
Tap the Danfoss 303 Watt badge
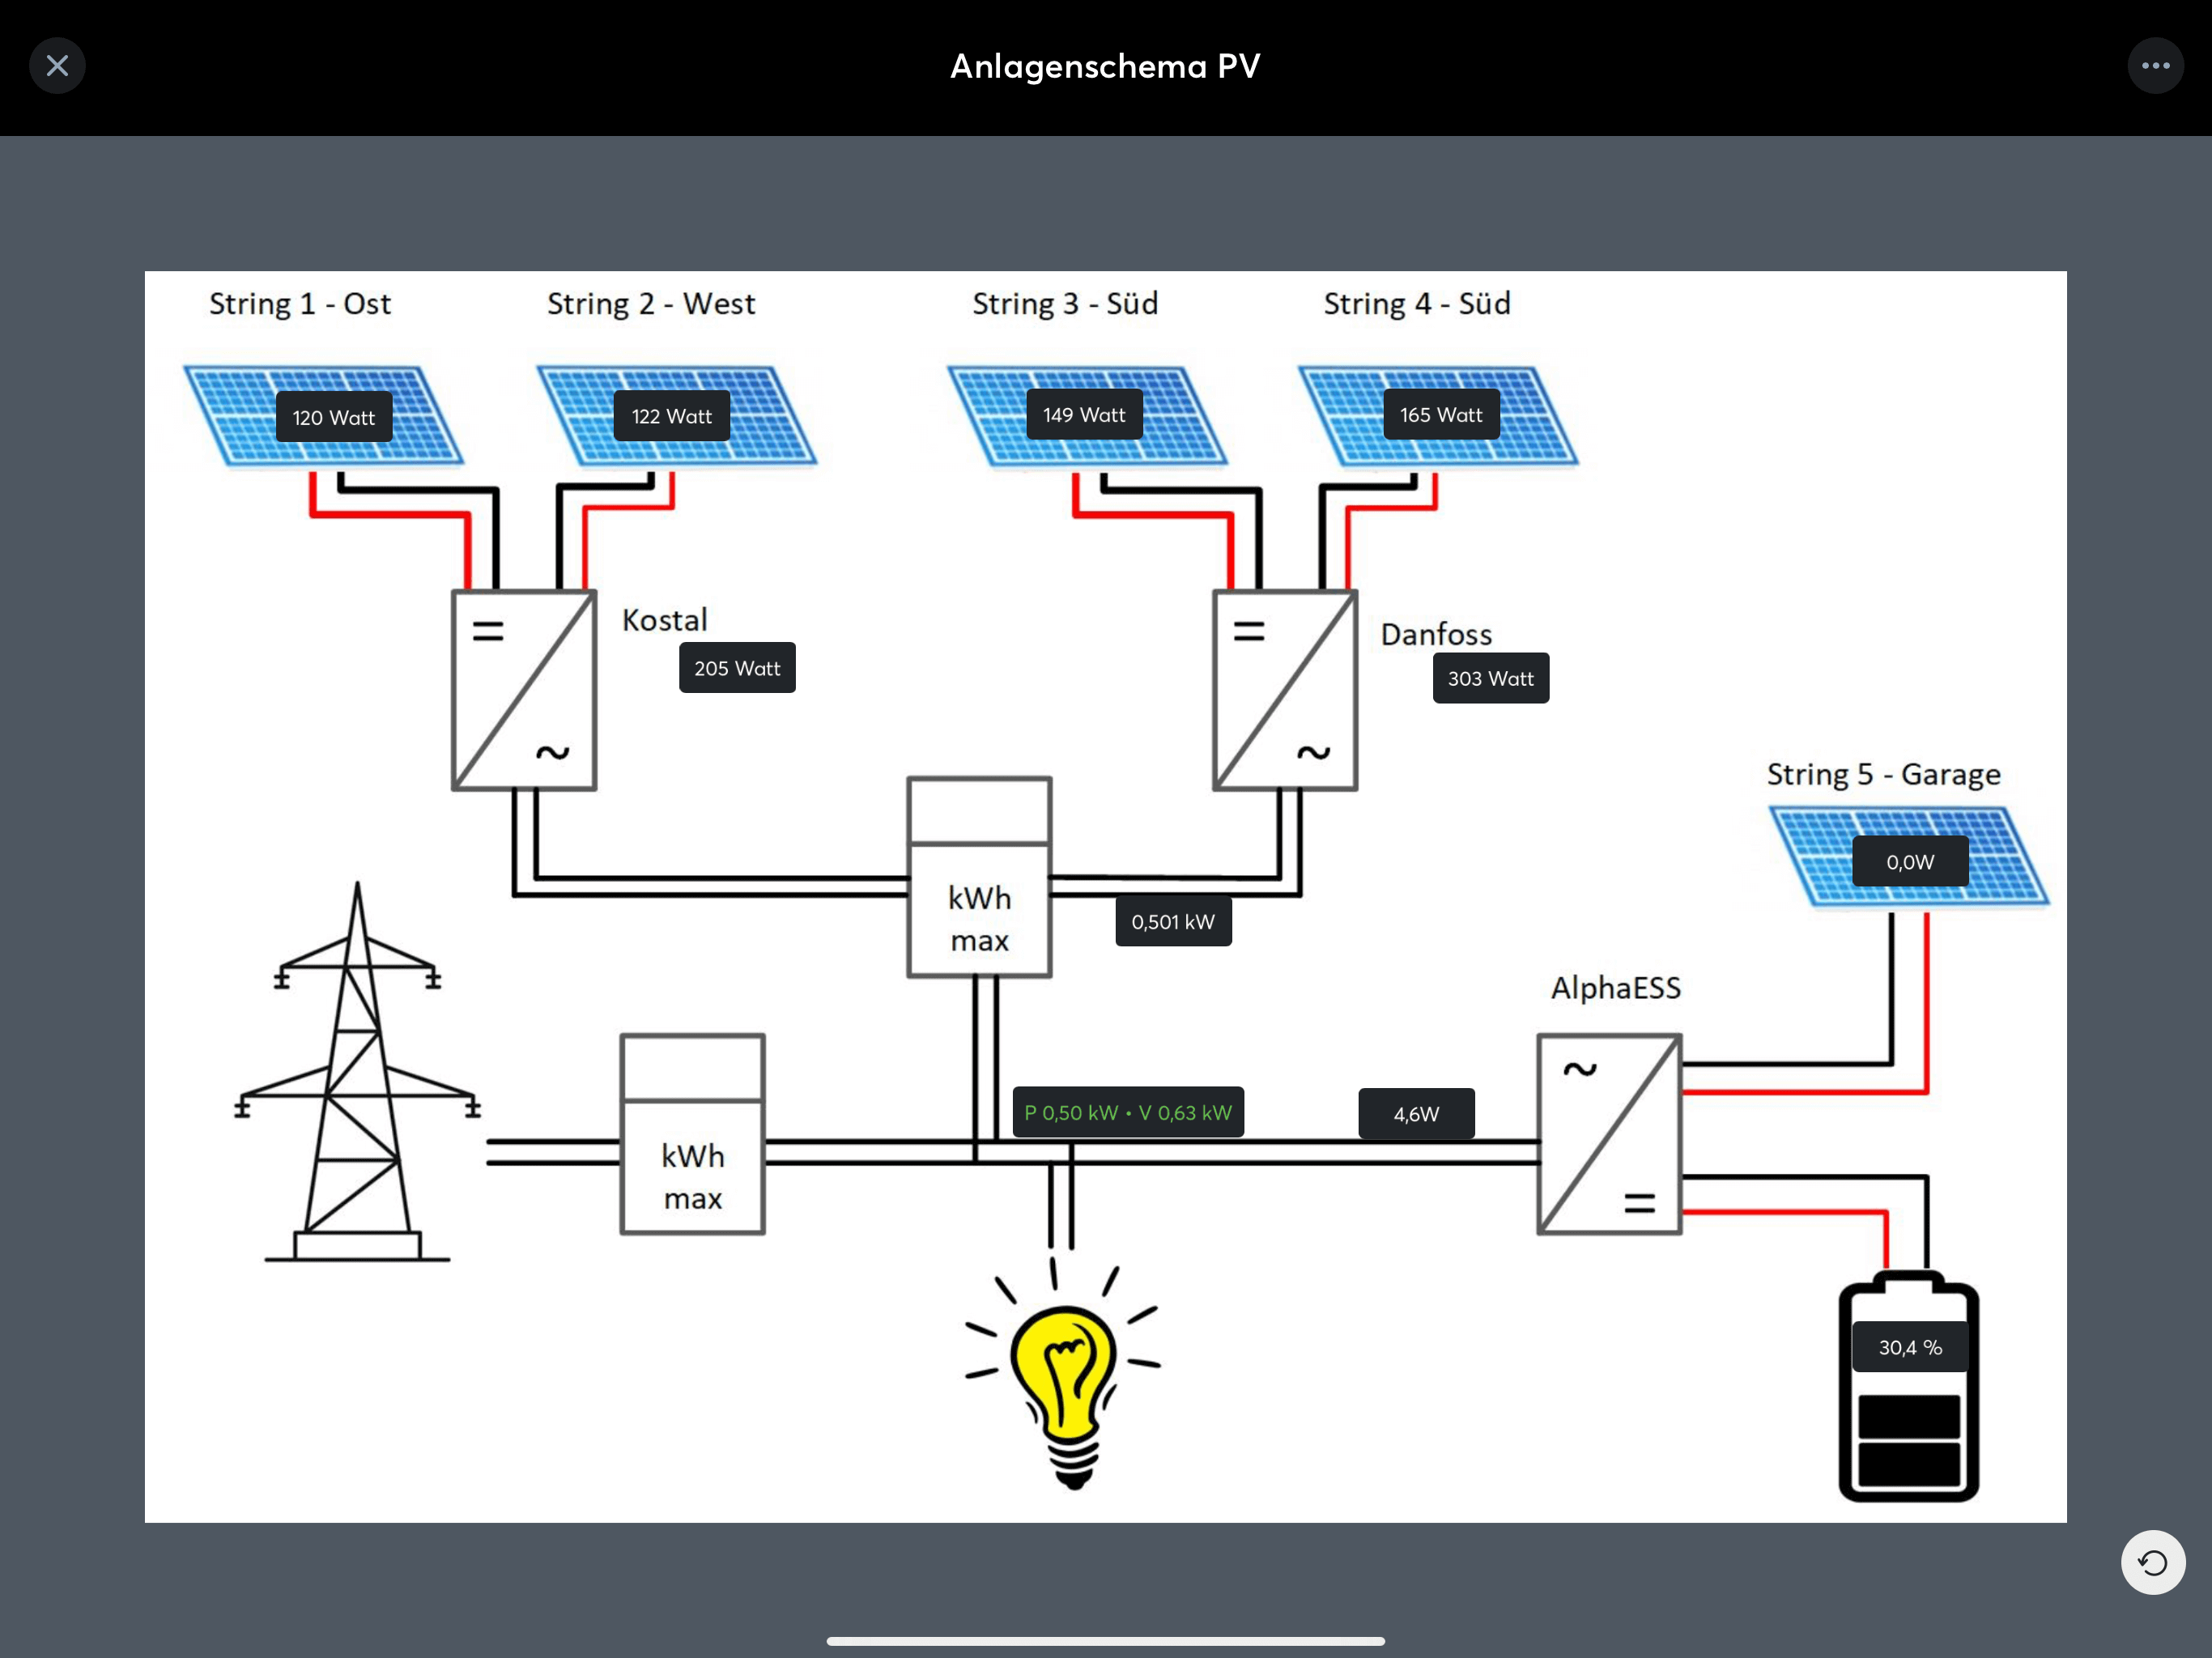[1490, 678]
